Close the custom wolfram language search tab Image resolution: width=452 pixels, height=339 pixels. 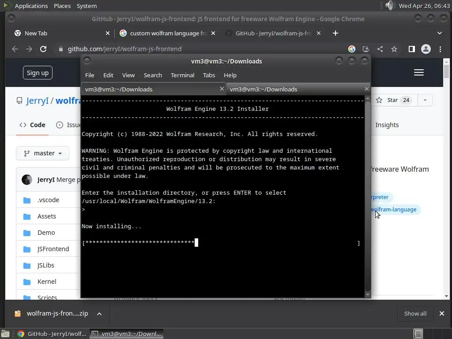pos(213,33)
